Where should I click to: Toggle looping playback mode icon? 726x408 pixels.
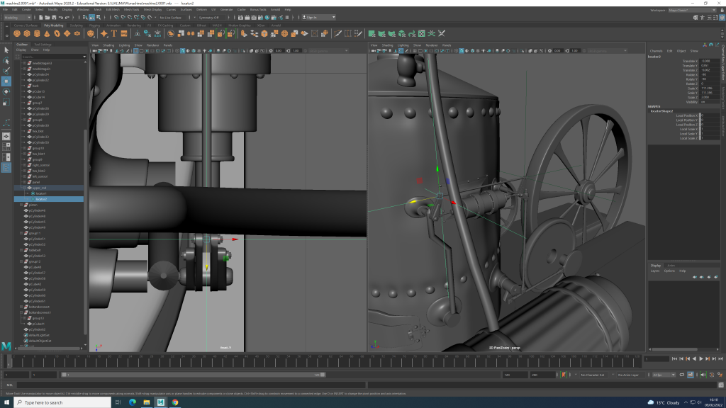pos(683,375)
